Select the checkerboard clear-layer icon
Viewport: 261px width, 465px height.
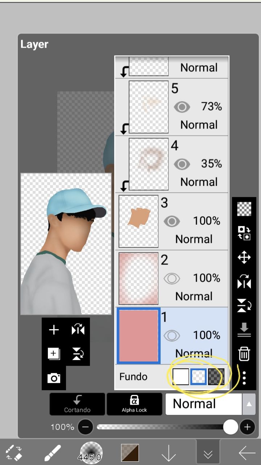244,209
